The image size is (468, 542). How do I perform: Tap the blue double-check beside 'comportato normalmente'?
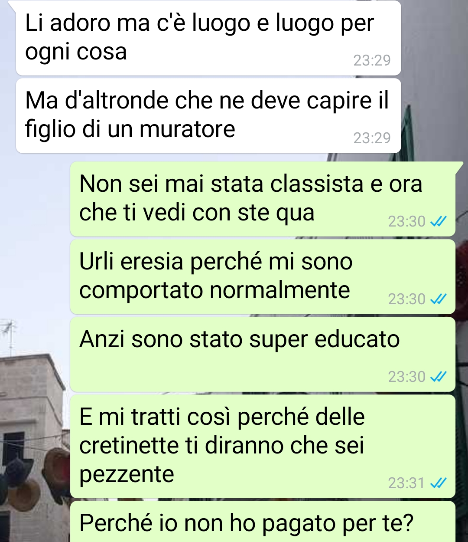pos(438,299)
